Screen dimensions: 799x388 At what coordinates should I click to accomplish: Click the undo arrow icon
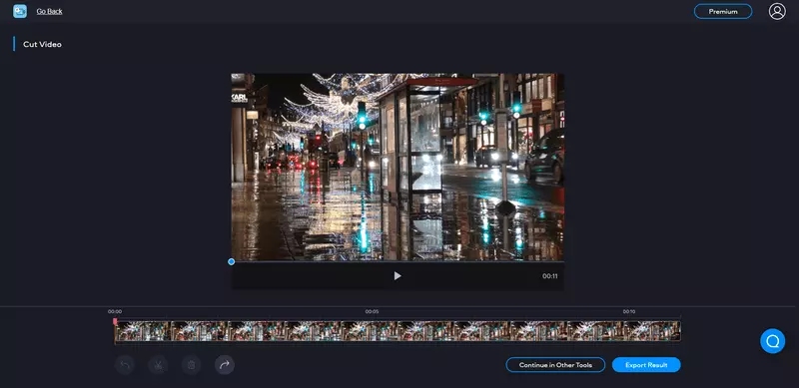125,365
